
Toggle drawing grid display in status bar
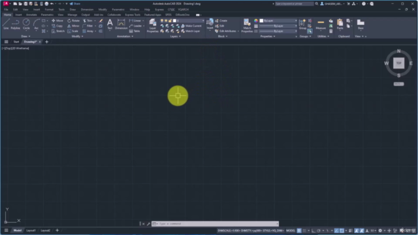click(x=299, y=230)
